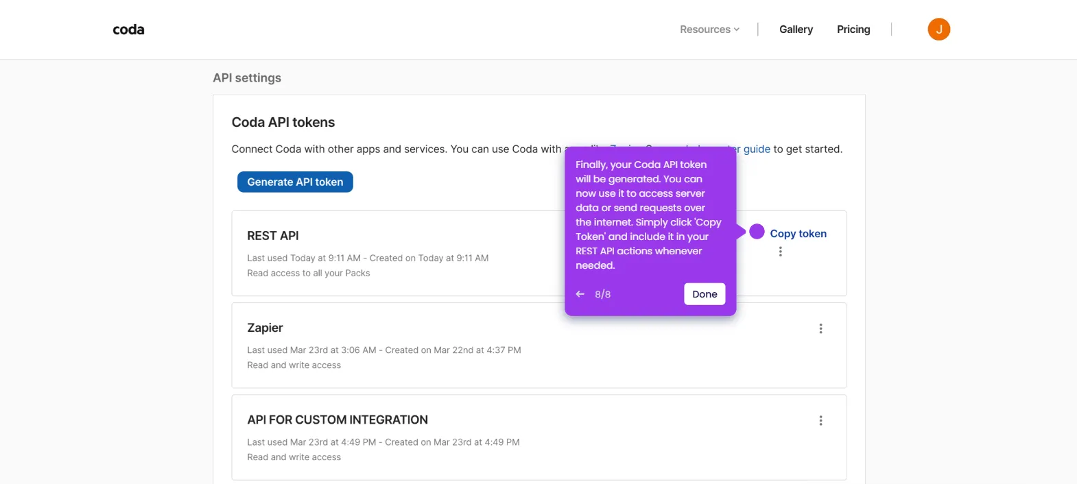Click Done in the purple tooltip
This screenshot has width=1077, height=484.
point(705,294)
